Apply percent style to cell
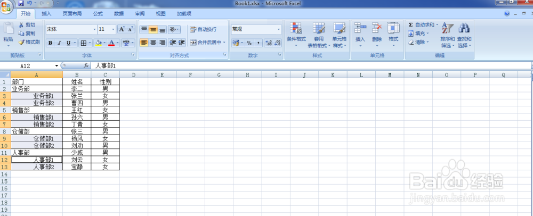 249,43
